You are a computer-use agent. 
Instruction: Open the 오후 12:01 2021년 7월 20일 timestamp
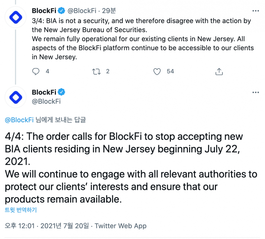point(47,226)
